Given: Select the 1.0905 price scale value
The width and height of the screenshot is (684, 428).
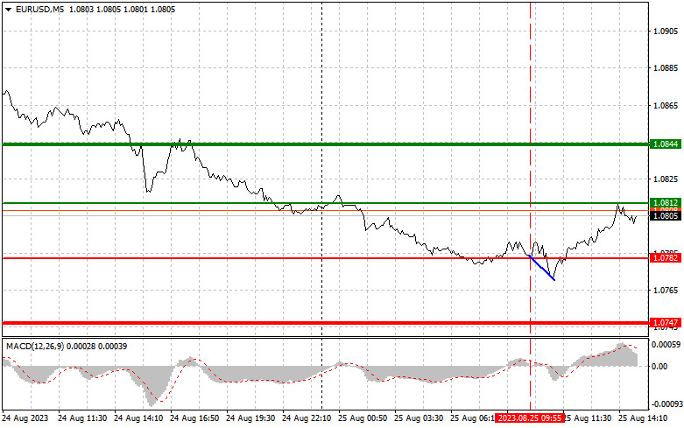Looking at the screenshot, I should [x=666, y=31].
